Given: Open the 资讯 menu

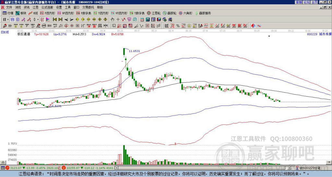Looking at the screenshot, I should pyautogui.click(x=27, y=7).
